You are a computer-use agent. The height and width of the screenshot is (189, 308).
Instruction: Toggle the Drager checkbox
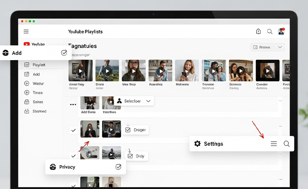pyautogui.click(x=128, y=130)
